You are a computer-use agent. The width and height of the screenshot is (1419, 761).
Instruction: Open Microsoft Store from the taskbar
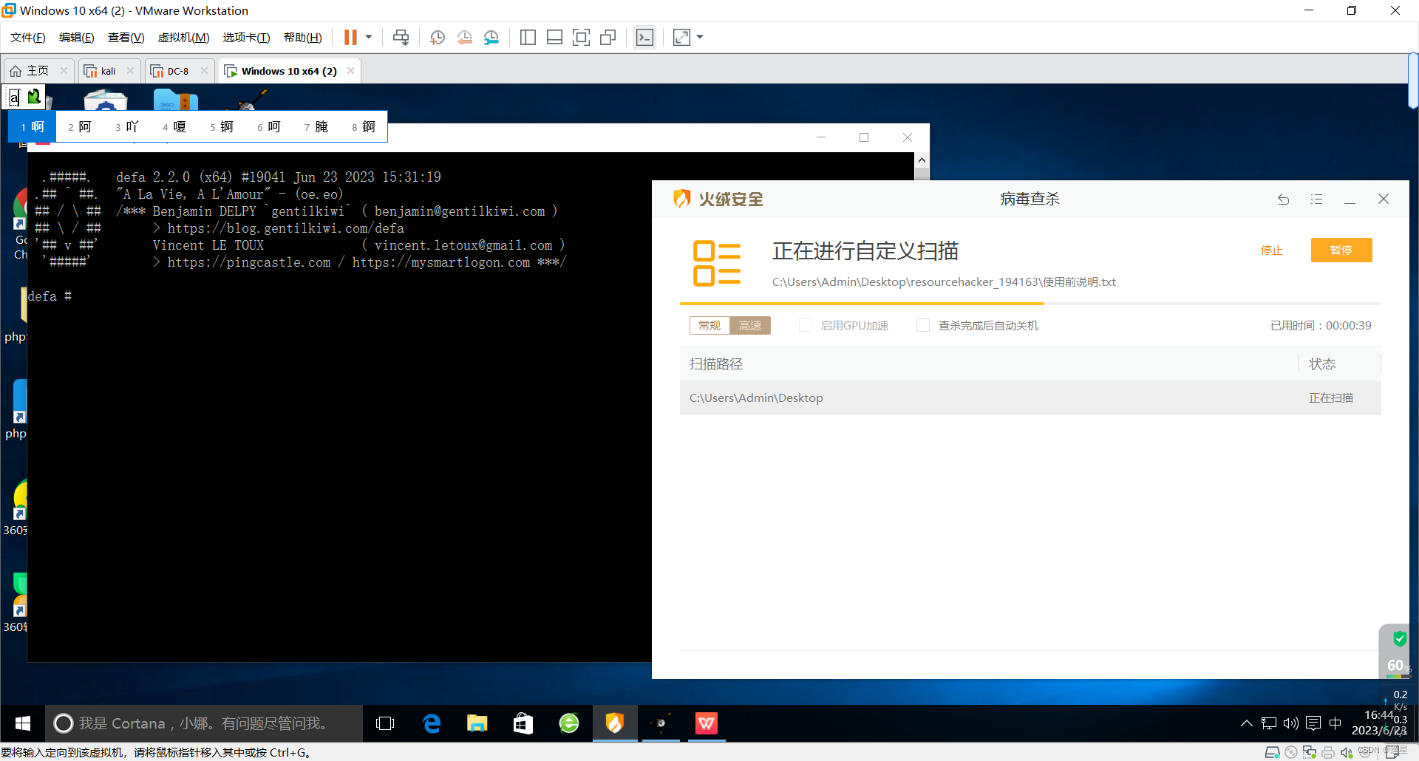523,723
